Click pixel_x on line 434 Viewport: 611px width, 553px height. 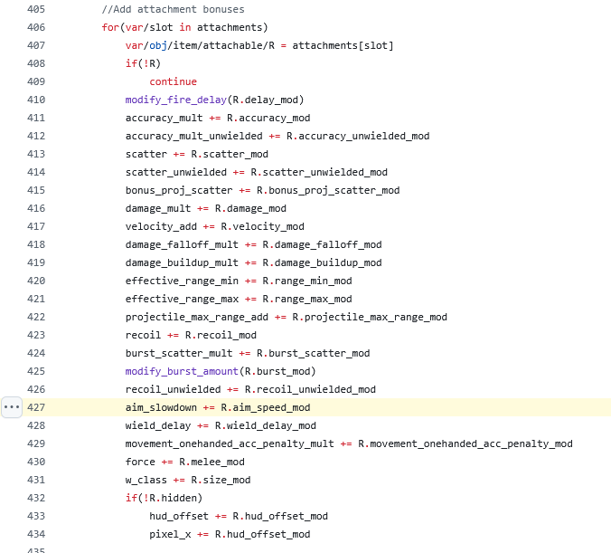point(169,534)
